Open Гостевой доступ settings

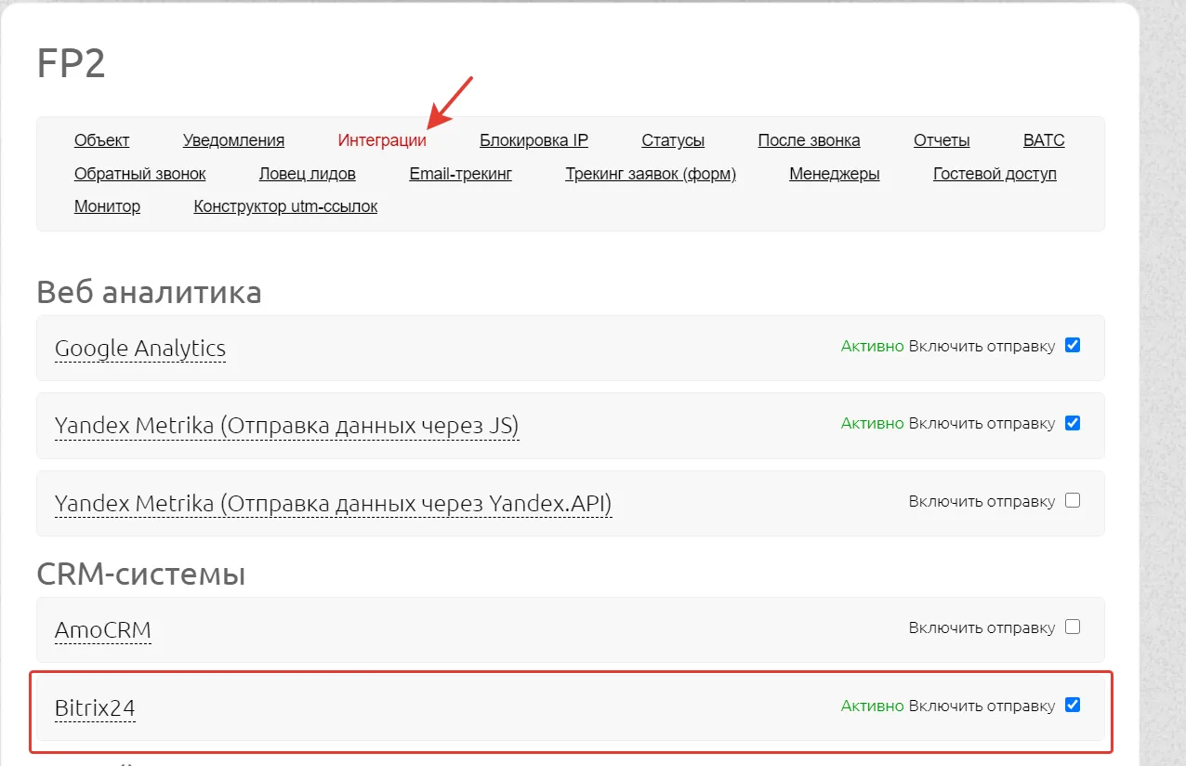pyautogui.click(x=995, y=174)
